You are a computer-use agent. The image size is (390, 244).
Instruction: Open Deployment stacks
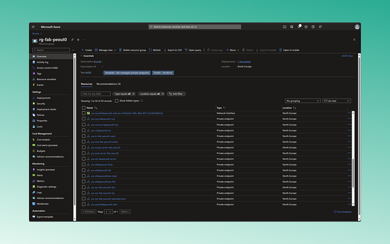pos(46,109)
